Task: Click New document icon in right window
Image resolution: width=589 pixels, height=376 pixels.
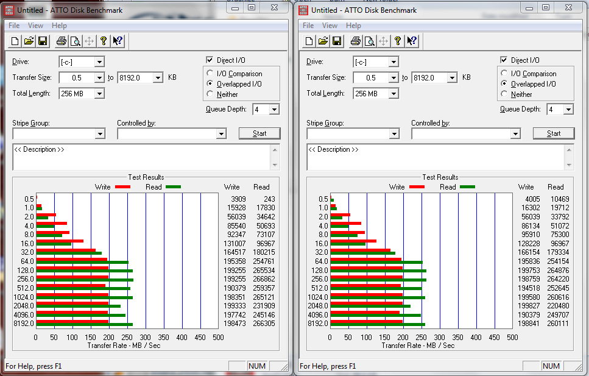Action: tap(309, 41)
